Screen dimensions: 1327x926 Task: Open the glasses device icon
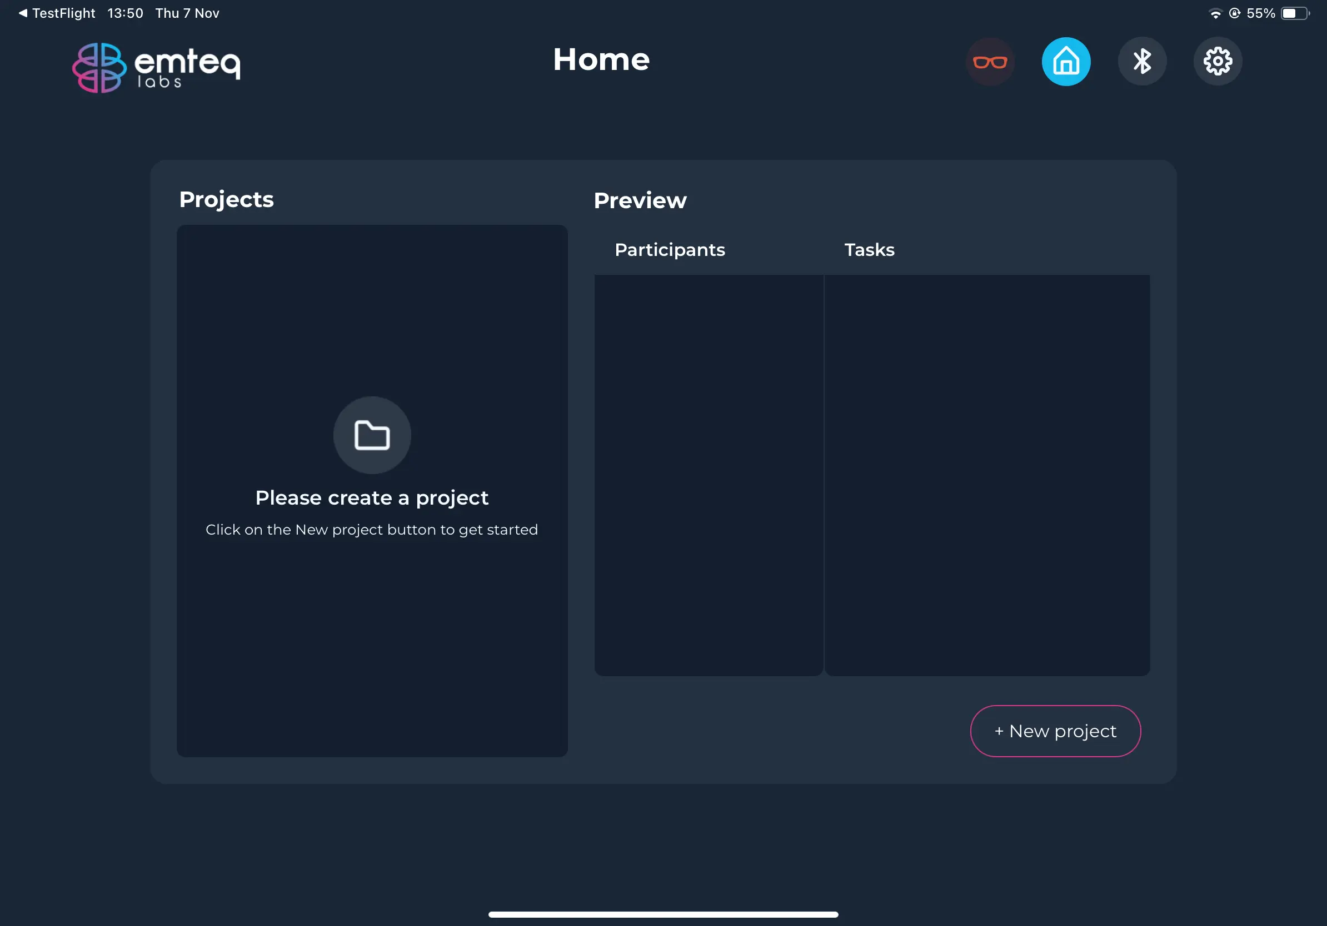[990, 61]
